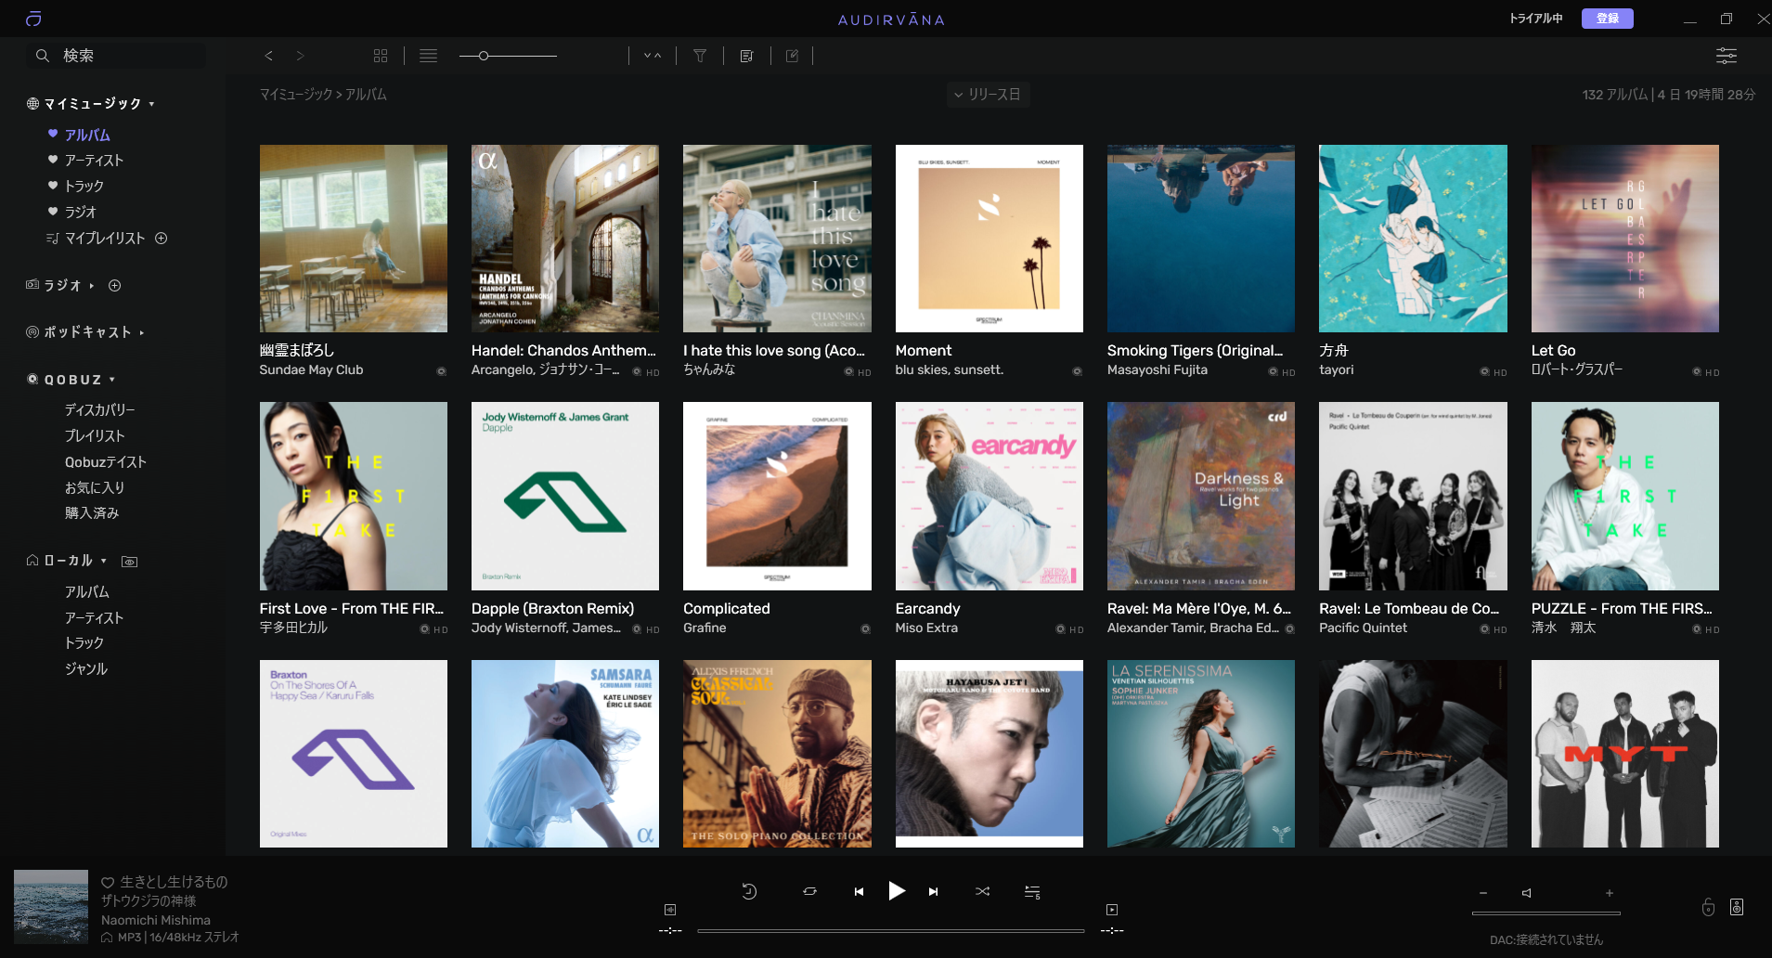Expand the ポッドキャスト section
This screenshot has height=958, width=1772.
[x=141, y=332]
